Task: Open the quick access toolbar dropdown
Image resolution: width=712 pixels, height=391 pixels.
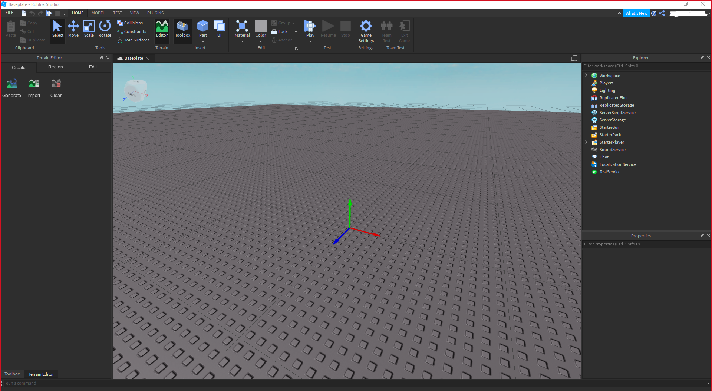Action: pos(65,14)
